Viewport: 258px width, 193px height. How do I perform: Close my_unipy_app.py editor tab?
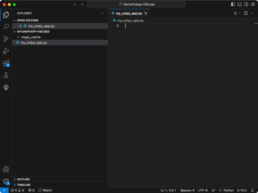click(146, 13)
